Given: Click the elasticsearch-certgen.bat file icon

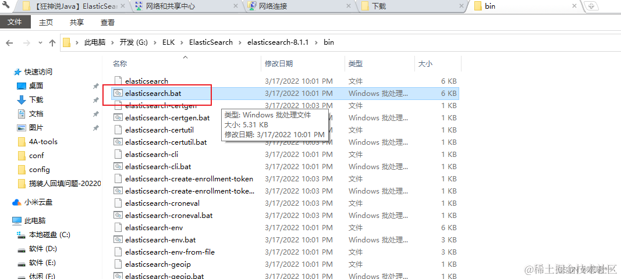Looking at the screenshot, I should click(118, 117).
